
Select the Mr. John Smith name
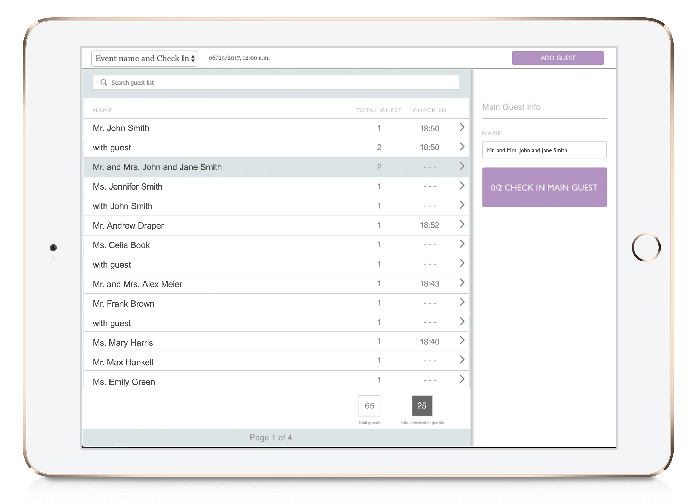[x=121, y=128]
